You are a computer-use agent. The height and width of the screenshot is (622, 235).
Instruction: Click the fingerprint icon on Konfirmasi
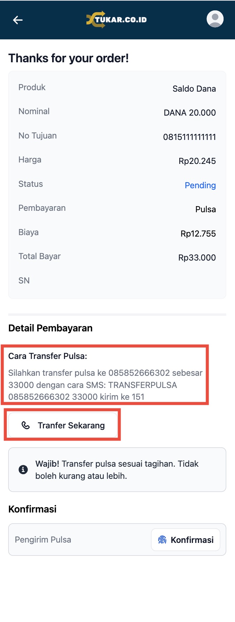(162, 540)
